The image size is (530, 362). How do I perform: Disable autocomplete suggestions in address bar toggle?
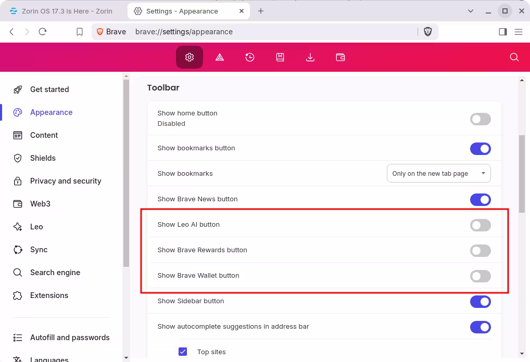tap(481, 327)
